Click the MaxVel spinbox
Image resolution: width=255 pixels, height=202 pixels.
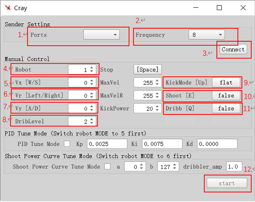pyautogui.click(x=145, y=83)
